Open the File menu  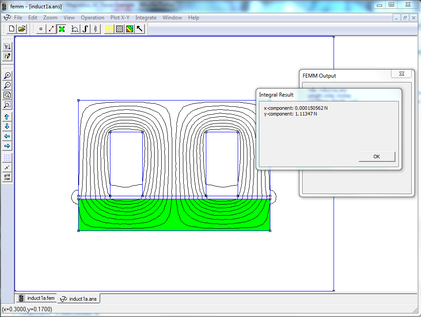(x=18, y=18)
